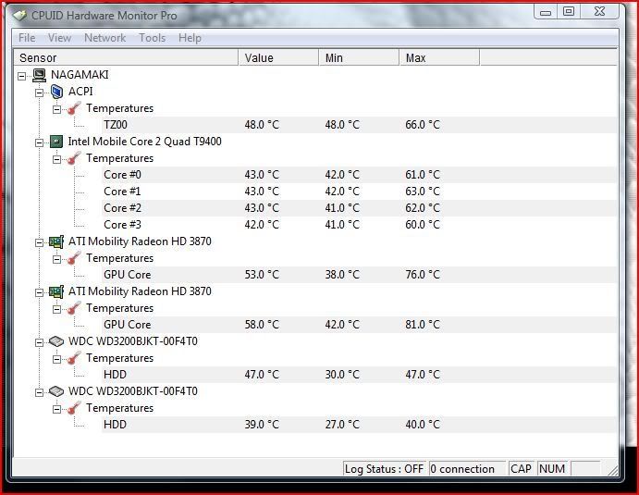Click Log Status : OFF in status bar
Image resolution: width=639 pixels, height=495 pixels.
tap(385, 469)
